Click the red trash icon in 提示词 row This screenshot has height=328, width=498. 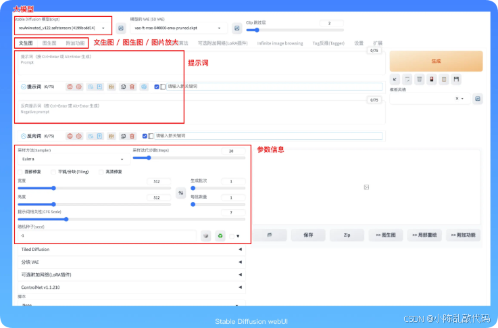[x=132, y=87]
